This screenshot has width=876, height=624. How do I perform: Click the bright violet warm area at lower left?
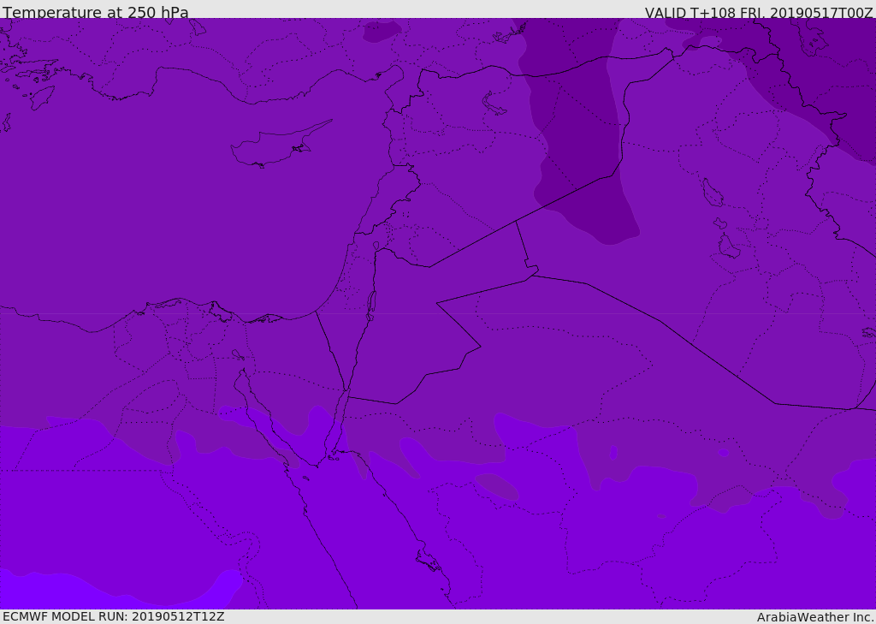[x=112, y=590]
